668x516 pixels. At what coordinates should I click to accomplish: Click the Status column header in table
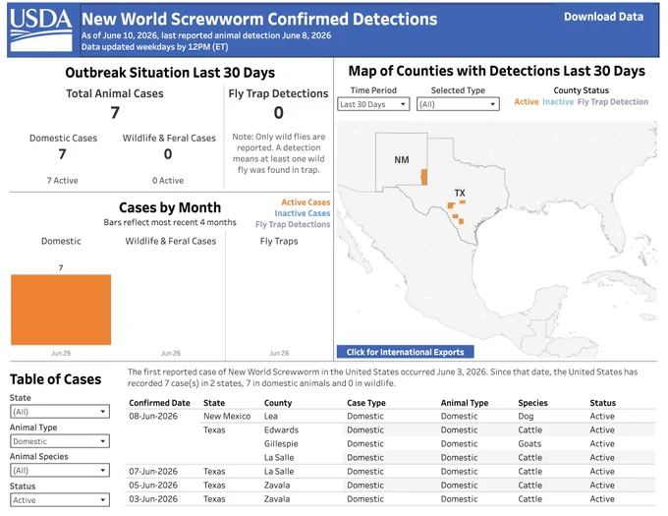point(602,403)
